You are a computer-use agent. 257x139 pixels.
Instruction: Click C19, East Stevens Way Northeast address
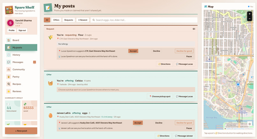[x=74, y=39]
